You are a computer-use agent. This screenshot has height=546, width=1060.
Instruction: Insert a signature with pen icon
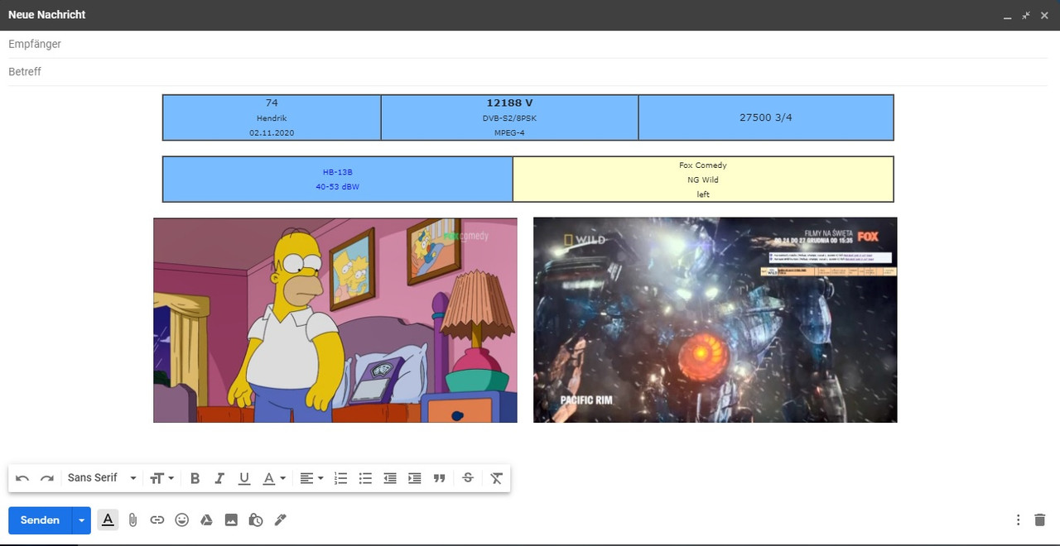pos(281,520)
